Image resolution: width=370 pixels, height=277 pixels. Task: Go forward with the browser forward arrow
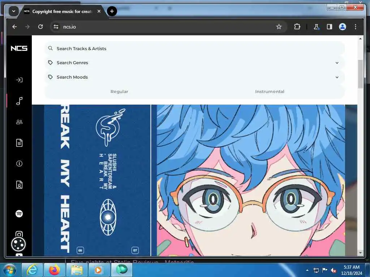click(27, 27)
